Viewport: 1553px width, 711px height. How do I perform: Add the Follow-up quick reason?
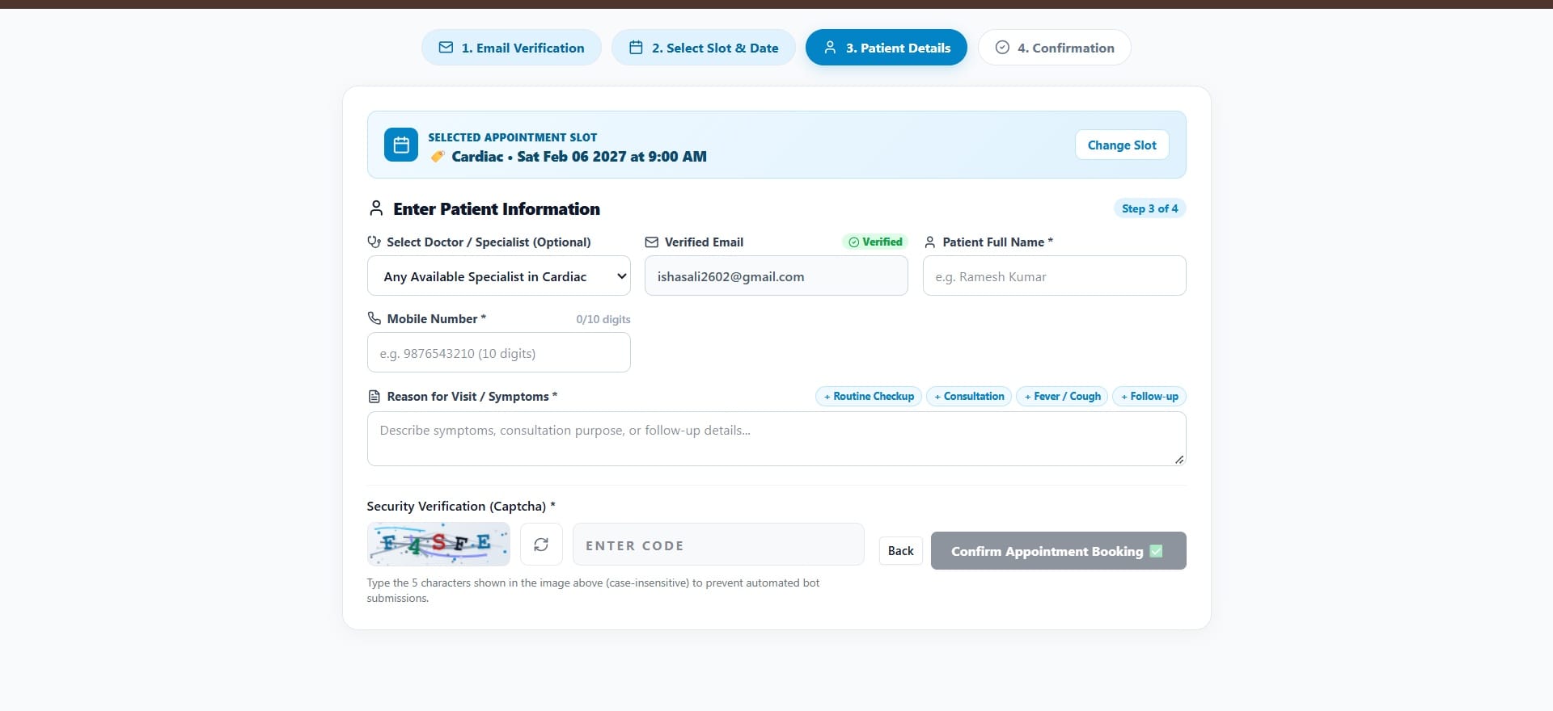click(x=1149, y=396)
